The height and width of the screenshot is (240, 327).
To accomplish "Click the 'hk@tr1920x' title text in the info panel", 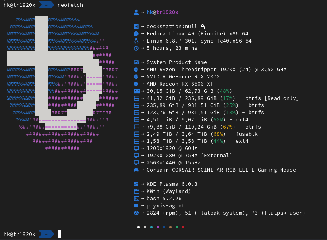I will [163, 12].
